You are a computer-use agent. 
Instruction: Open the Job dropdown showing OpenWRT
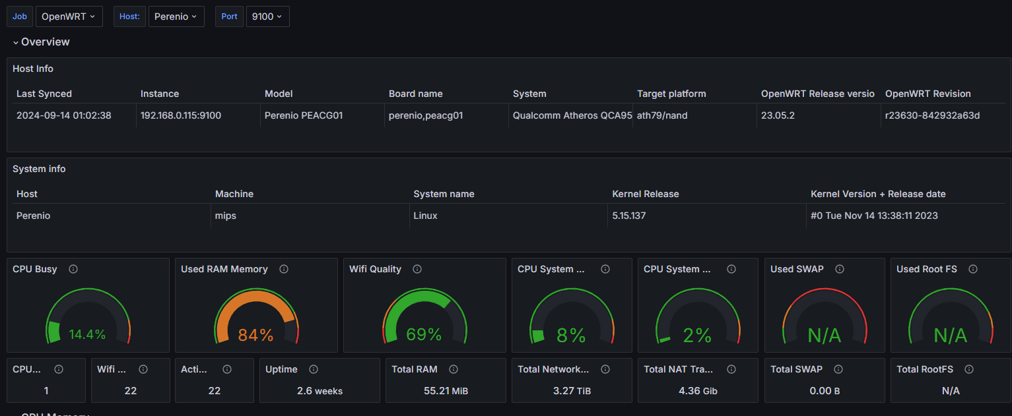(69, 16)
